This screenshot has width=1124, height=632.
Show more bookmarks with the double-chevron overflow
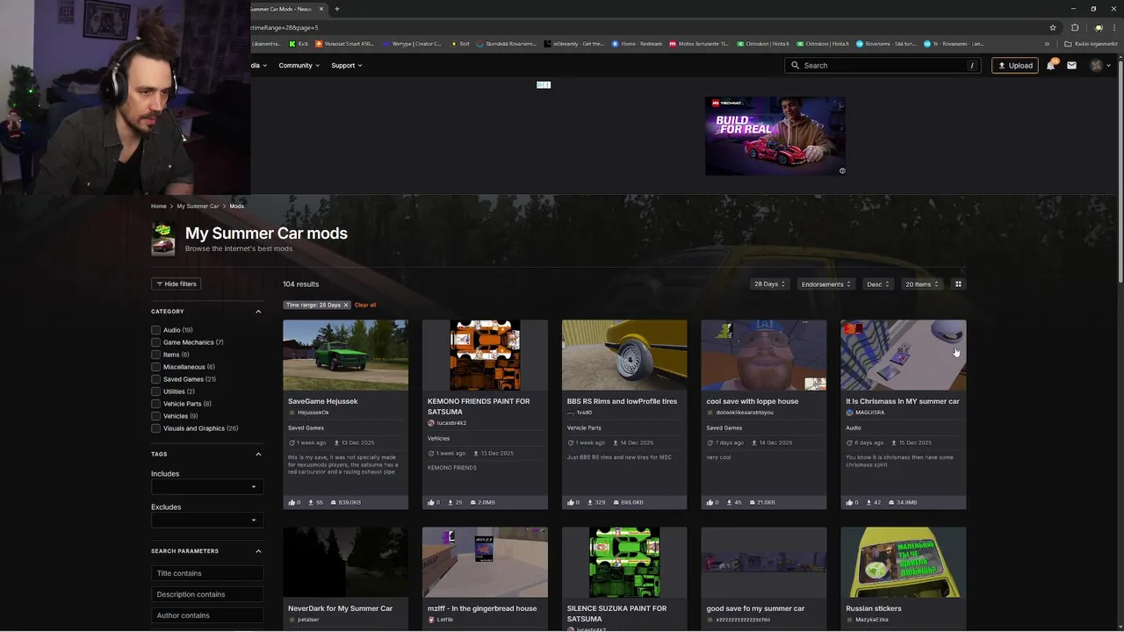pos(1048,43)
